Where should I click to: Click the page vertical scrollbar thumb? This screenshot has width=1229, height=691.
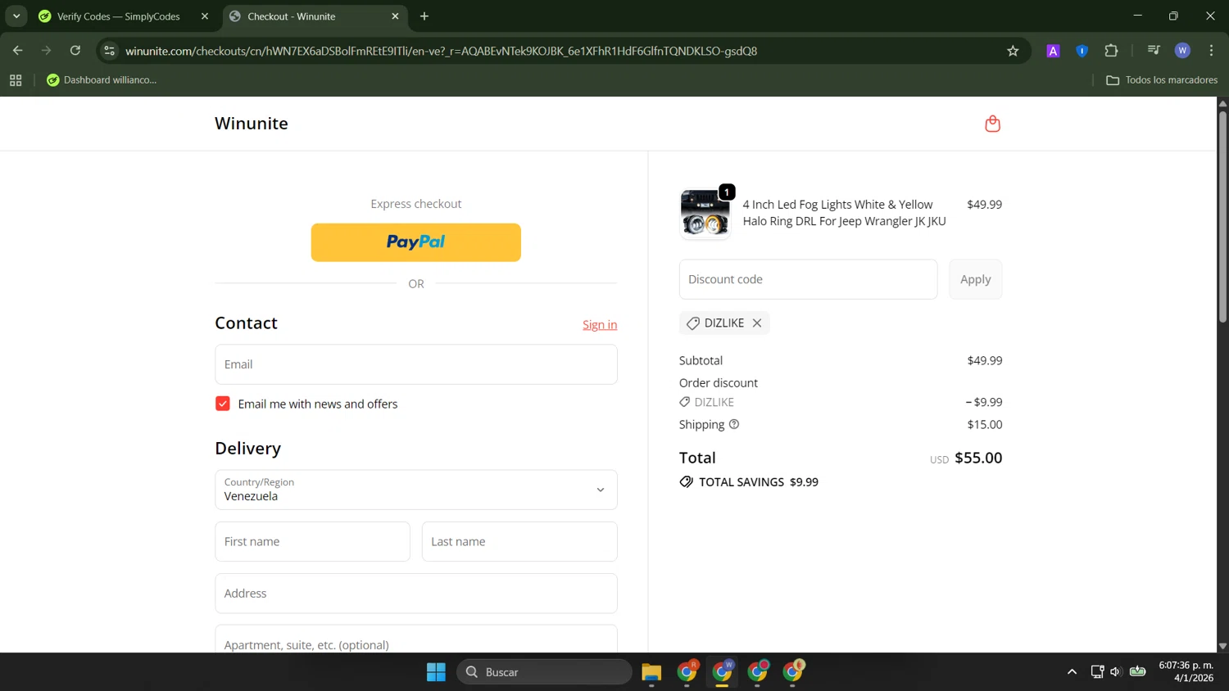pos(1222,216)
